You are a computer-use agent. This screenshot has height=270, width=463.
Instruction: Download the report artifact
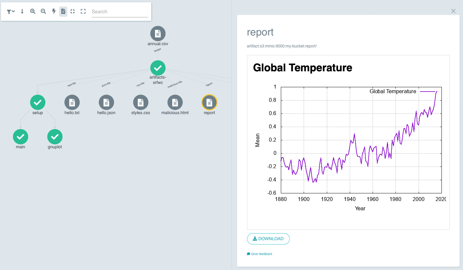268,238
